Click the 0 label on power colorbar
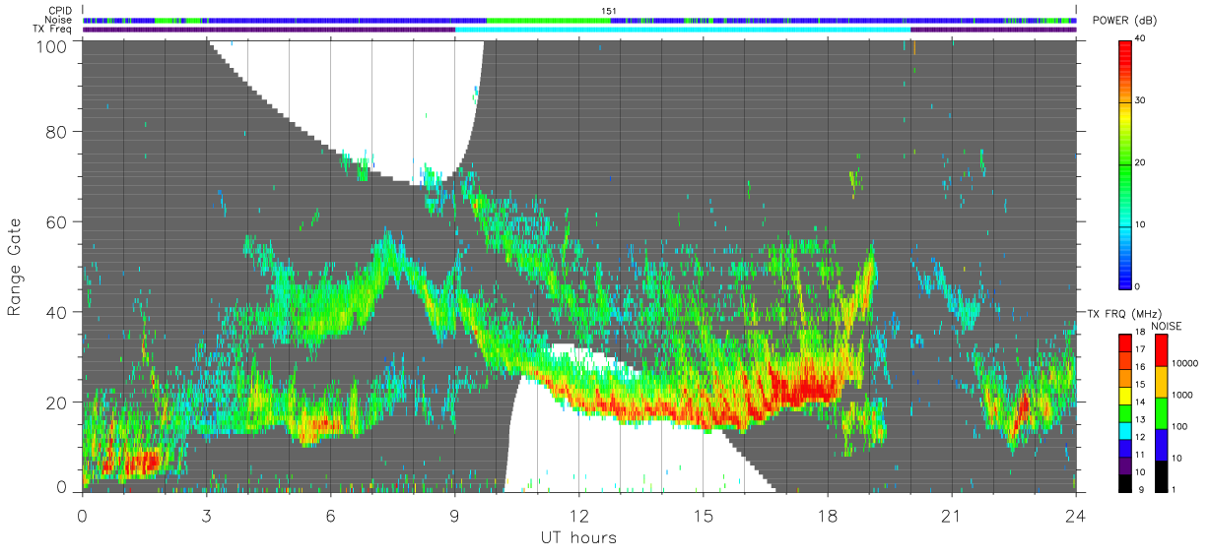 point(1137,286)
